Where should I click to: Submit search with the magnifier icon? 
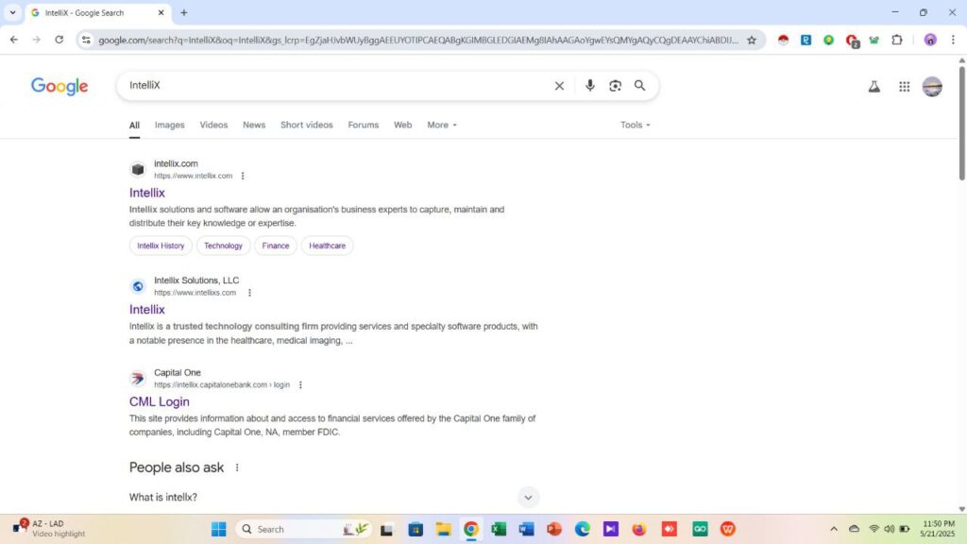click(639, 86)
